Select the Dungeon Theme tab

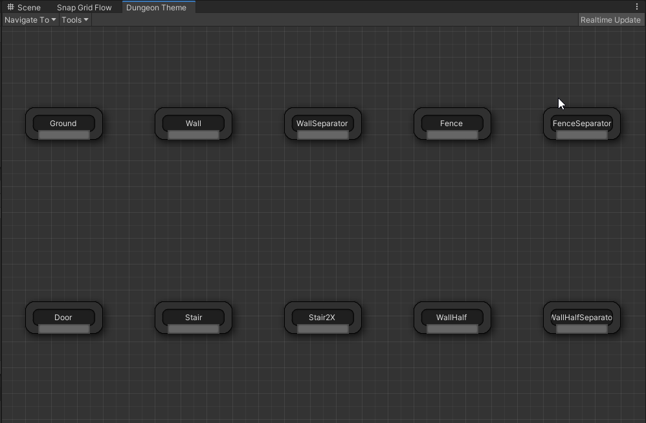158,7
